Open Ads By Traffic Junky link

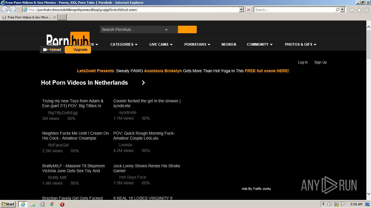pyautogui.click(x=256, y=189)
